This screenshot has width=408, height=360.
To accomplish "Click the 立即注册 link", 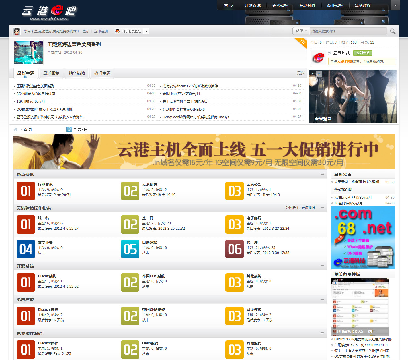I will 101,31.
